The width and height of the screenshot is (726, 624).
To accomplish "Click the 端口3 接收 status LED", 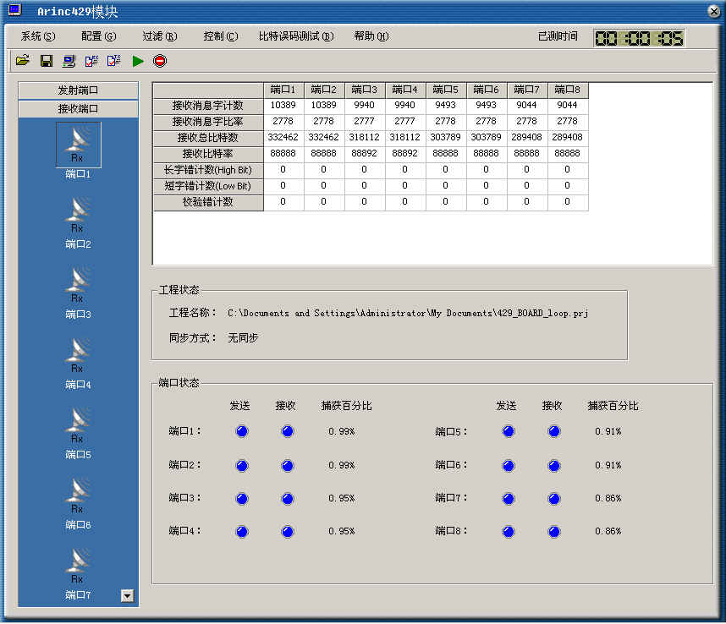I will click(288, 499).
